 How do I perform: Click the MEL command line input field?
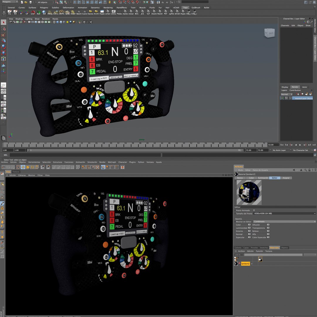85,155
